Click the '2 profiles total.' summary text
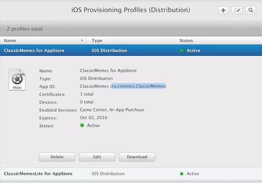 click(25, 29)
